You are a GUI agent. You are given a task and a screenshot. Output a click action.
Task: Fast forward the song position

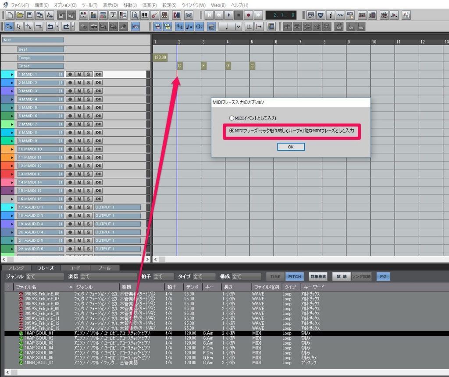[x=258, y=15]
